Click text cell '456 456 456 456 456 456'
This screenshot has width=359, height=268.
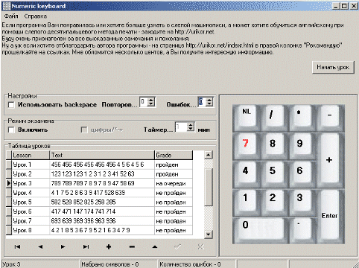click(102, 165)
